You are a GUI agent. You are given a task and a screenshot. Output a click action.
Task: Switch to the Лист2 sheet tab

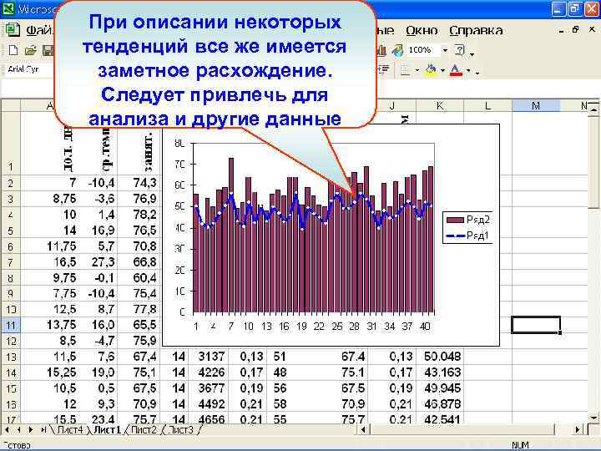144,430
